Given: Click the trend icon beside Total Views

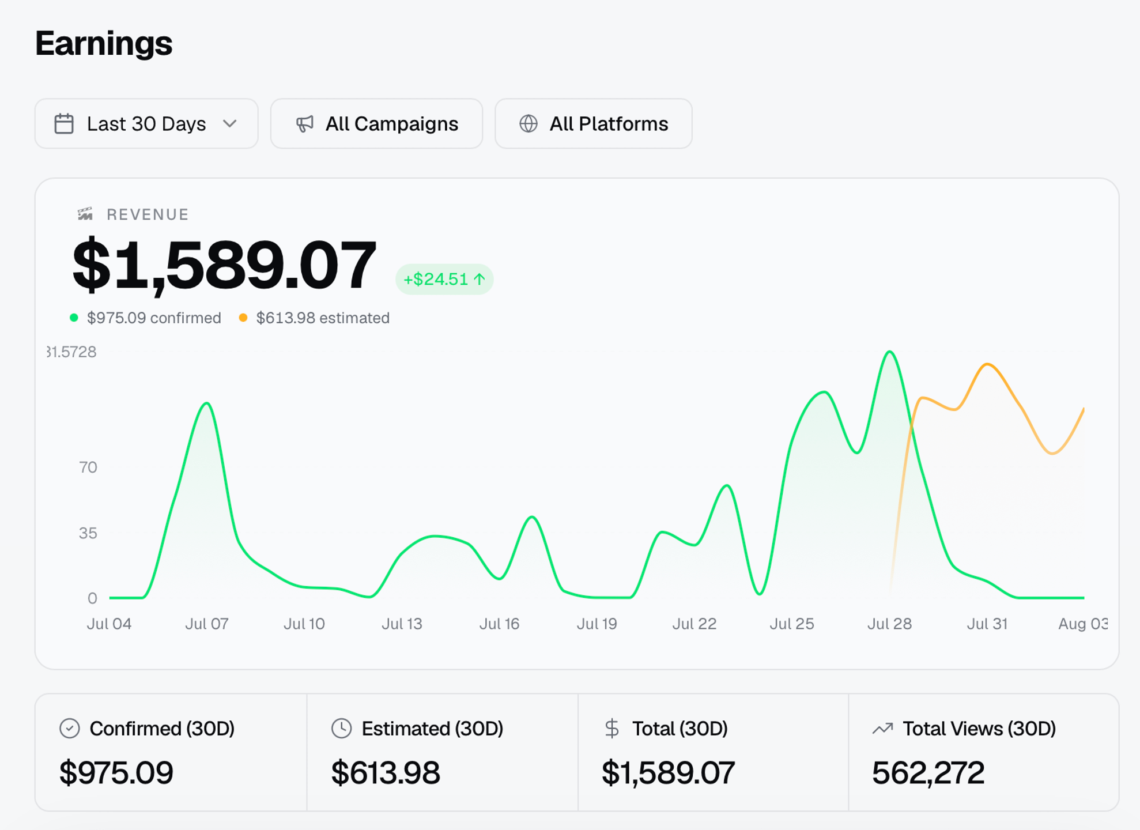Looking at the screenshot, I should pyautogui.click(x=882, y=729).
